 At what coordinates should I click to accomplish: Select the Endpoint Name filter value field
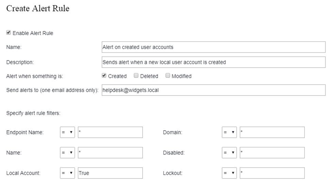(x=110, y=132)
